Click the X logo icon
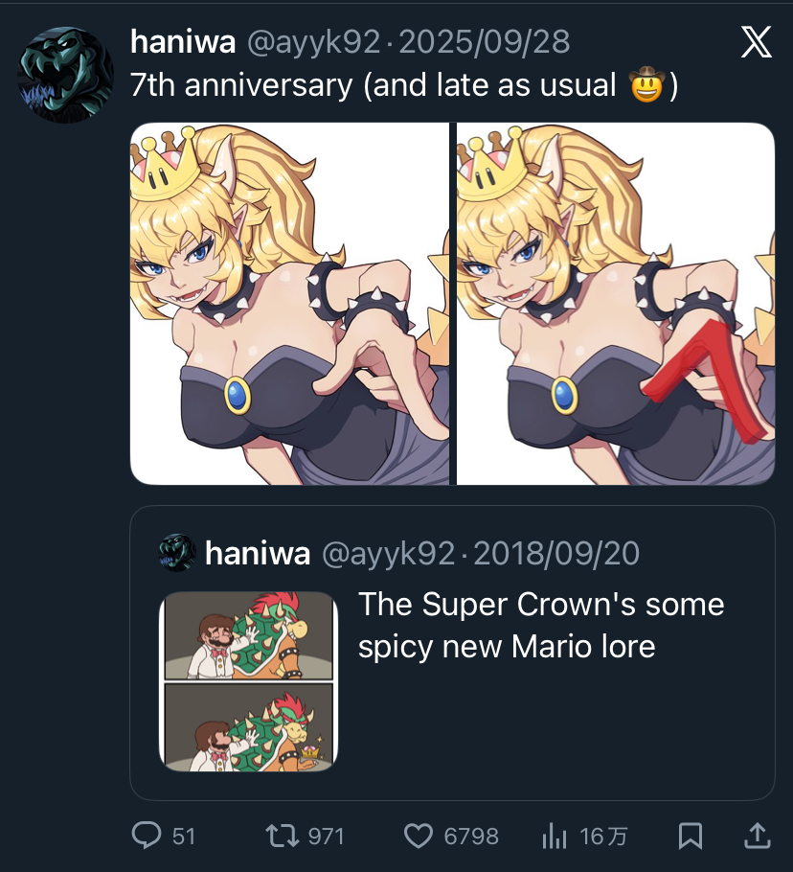793x872 pixels. (x=756, y=43)
